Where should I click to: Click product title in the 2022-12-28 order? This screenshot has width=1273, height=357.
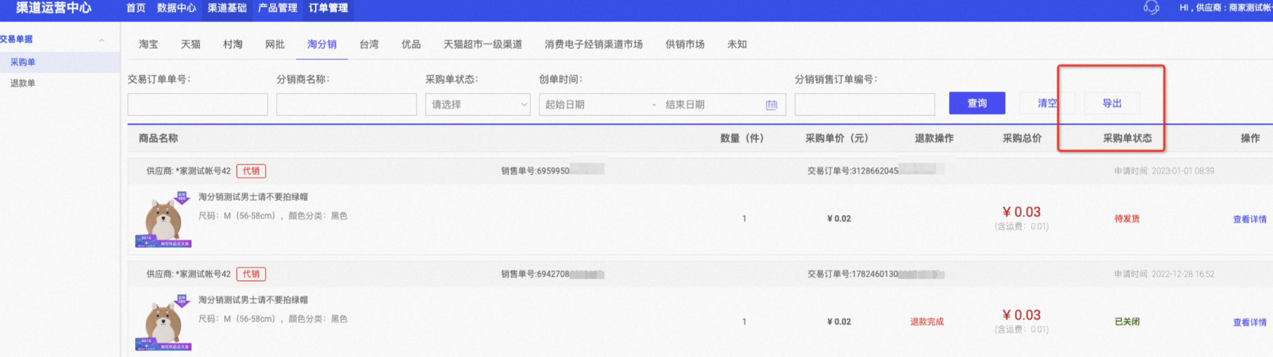[x=253, y=300]
